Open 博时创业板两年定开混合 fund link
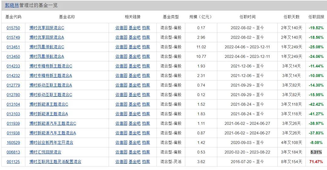 [51, 142]
